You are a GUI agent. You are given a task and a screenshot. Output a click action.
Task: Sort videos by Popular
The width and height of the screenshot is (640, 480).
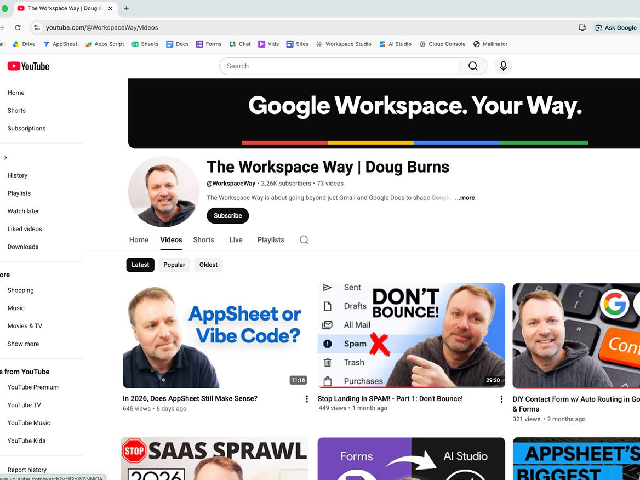coord(174,265)
